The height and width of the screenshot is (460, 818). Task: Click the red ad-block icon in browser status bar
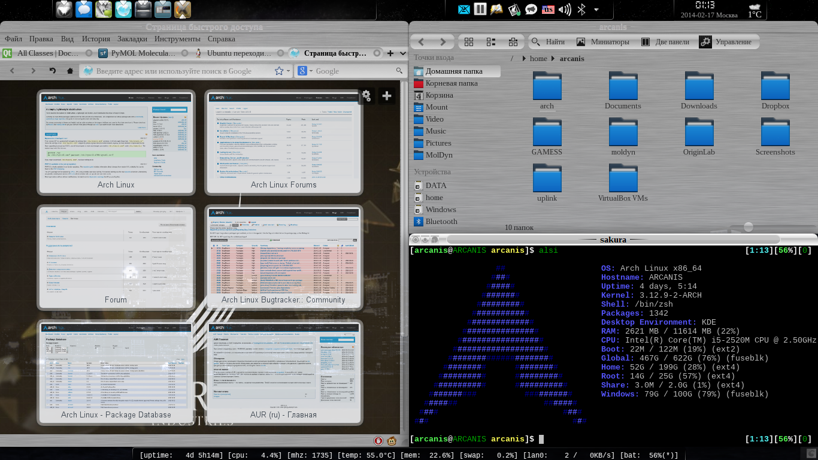point(378,441)
